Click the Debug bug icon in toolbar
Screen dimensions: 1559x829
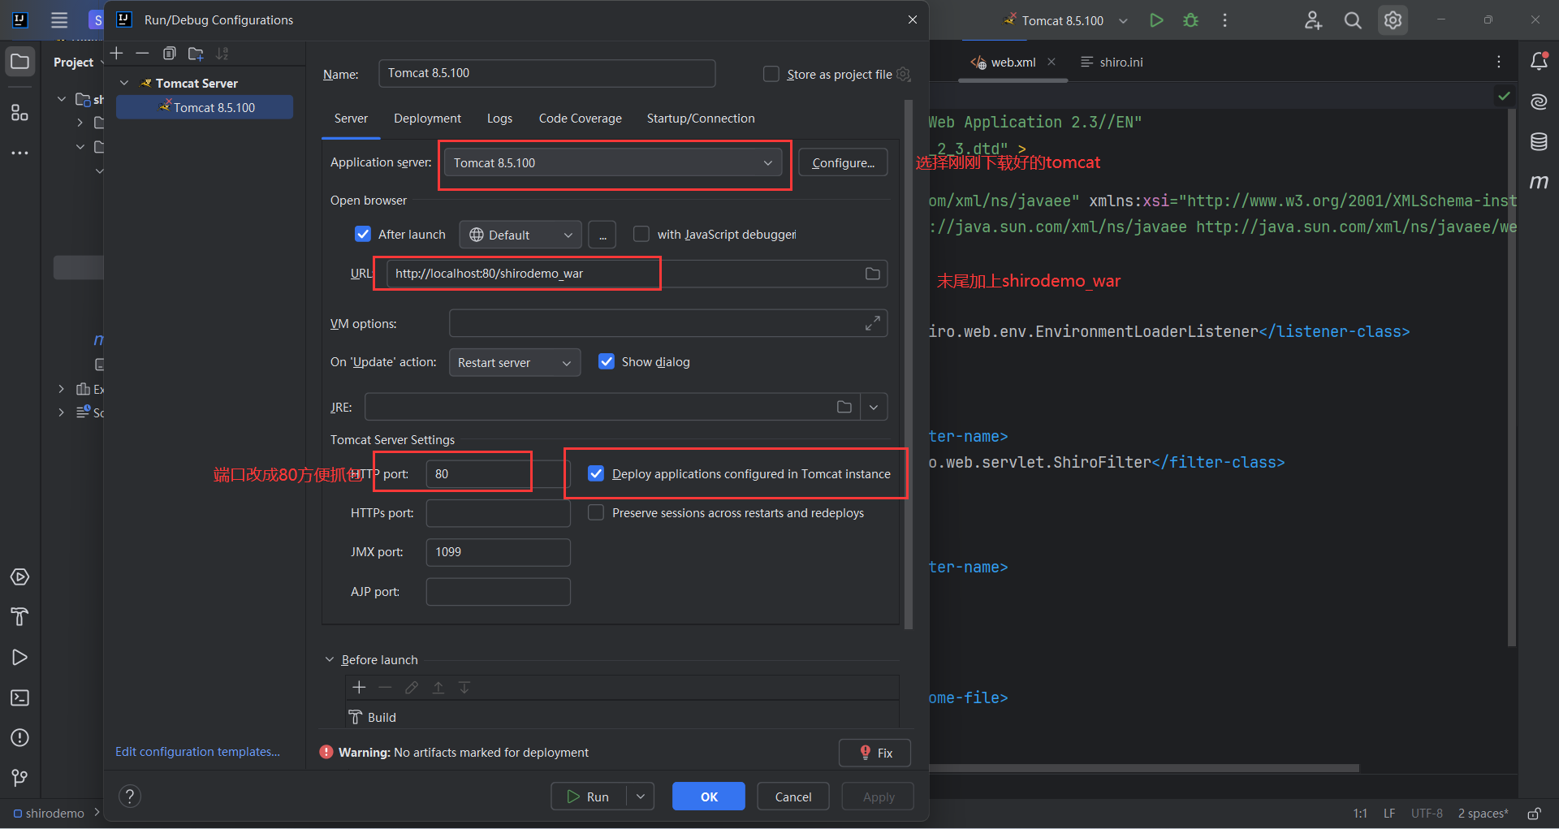click(x=1190, y=20)
